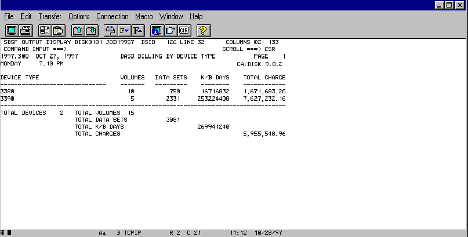Click the 'MONDAY' text line
The height and width of the screenshot is (237, 468).
(11, 64)
